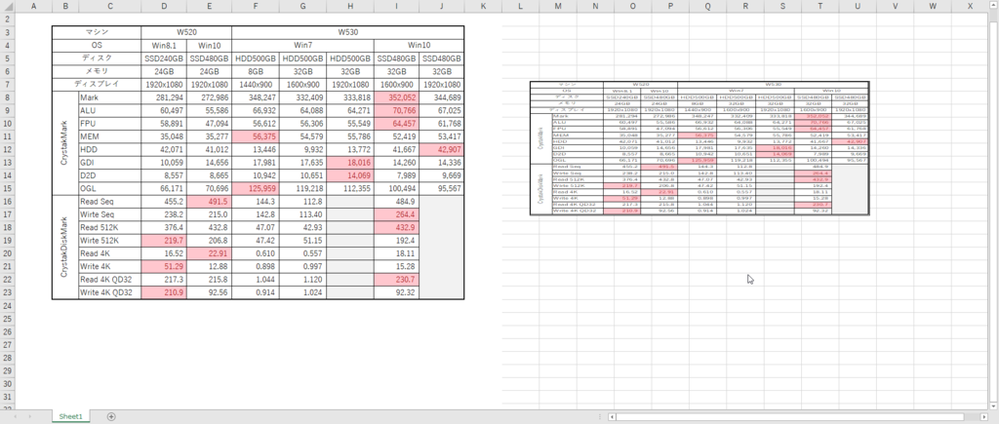999x424 pixels.
Task: Select row header 12
Action: 7,149
